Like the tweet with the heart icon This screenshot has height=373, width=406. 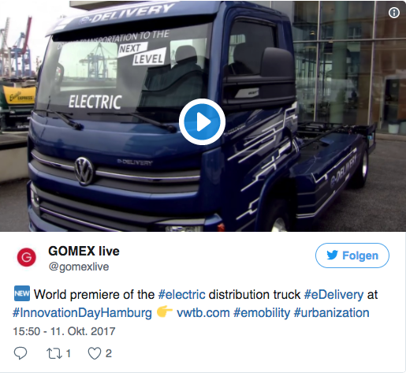(x=95, y=353)
